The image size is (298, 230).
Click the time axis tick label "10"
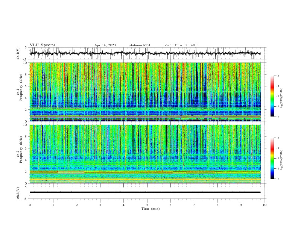tap(265, 205)
